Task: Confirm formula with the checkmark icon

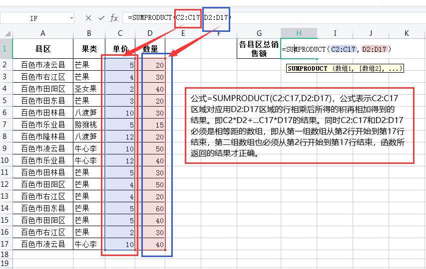Action: pyautogui.click(x=101, y=18)
